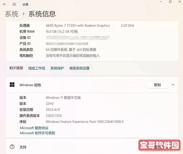Click the 处理器 label
The image size is (183, 154).
pos(24,26)
